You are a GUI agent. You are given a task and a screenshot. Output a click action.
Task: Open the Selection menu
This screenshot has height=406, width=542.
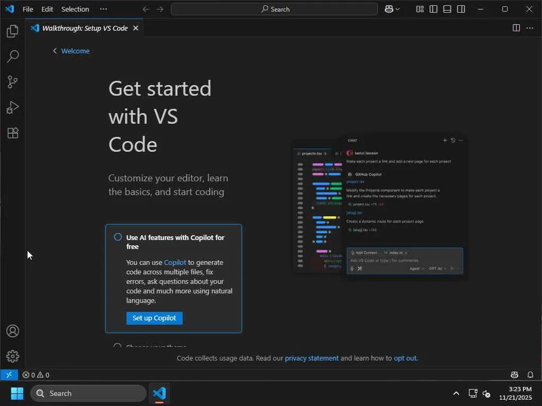(75, 10)
